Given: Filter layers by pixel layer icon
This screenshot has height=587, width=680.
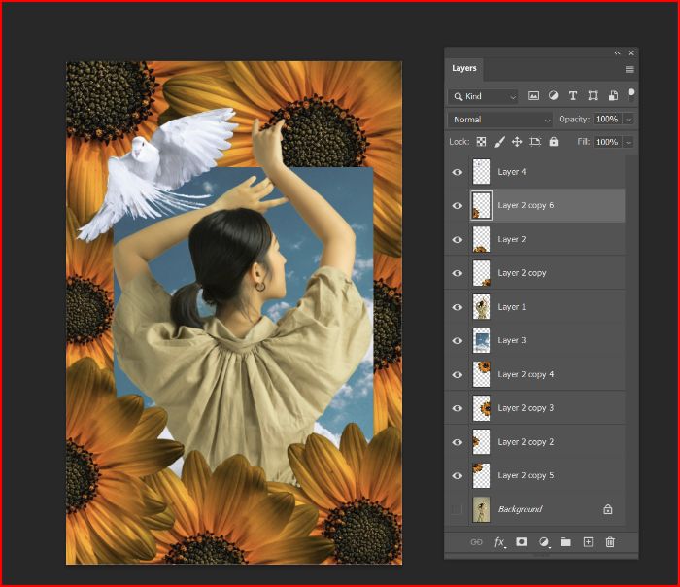Looking at the screenshot, I should pyautogui.click(x=533, y=96).
